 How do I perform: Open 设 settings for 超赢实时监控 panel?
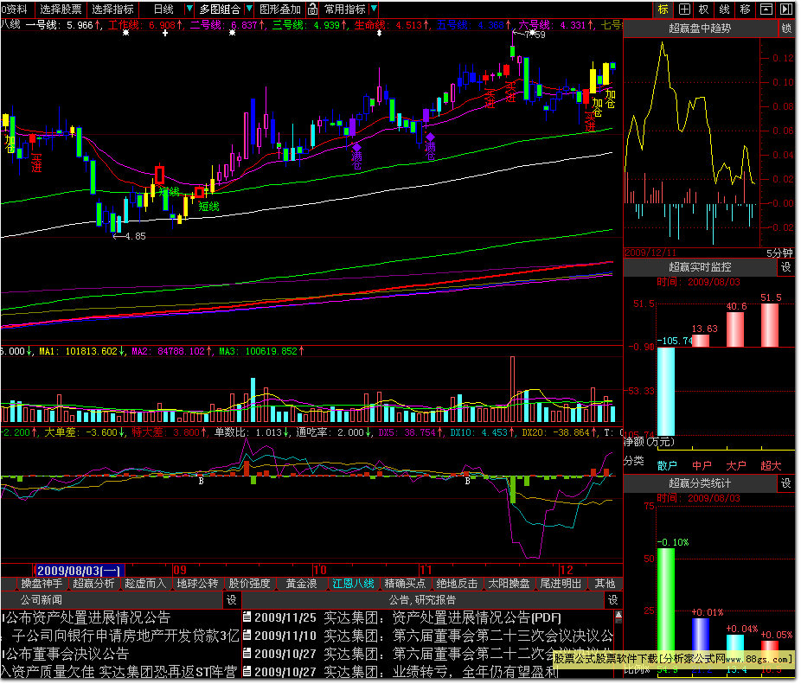click(786, 267)
